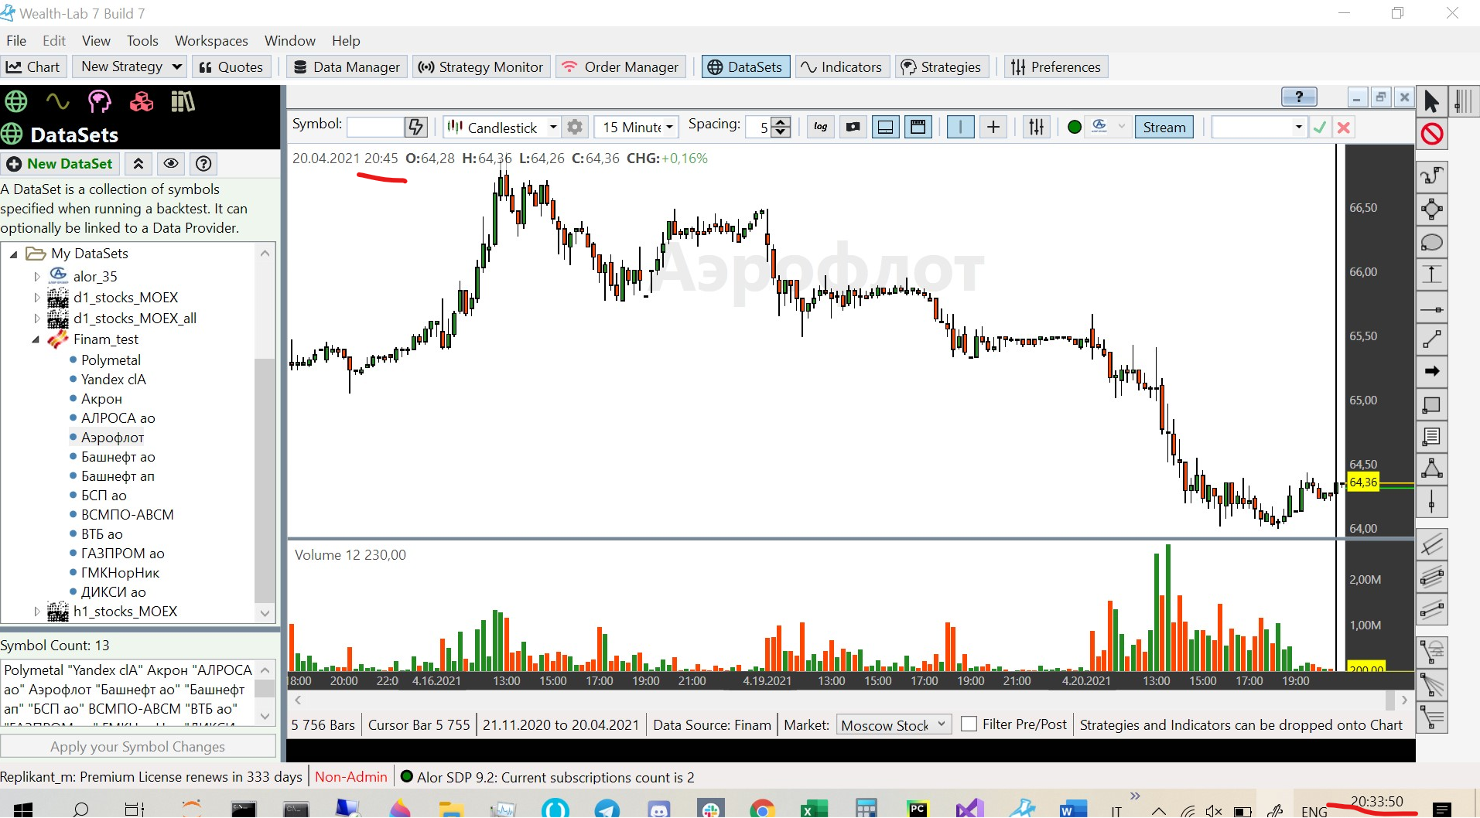
Task: Toggle the eye icon in the DataSets panel
Action: [170, 163]
